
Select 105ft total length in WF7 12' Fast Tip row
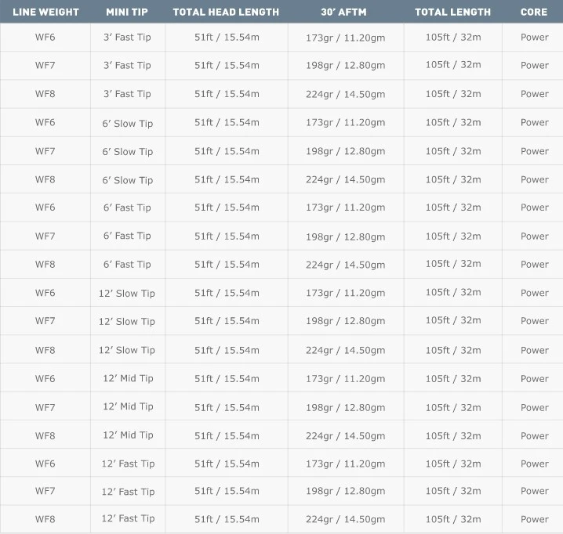point(453,491)
